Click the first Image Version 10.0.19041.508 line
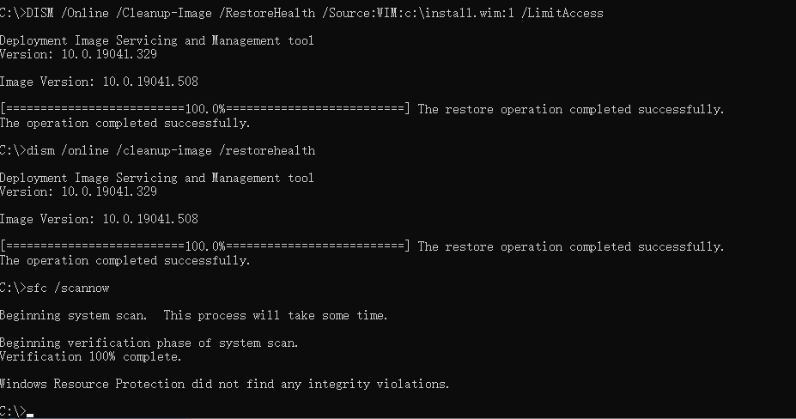This screenshot has height=419, width=796. point(99,82)
